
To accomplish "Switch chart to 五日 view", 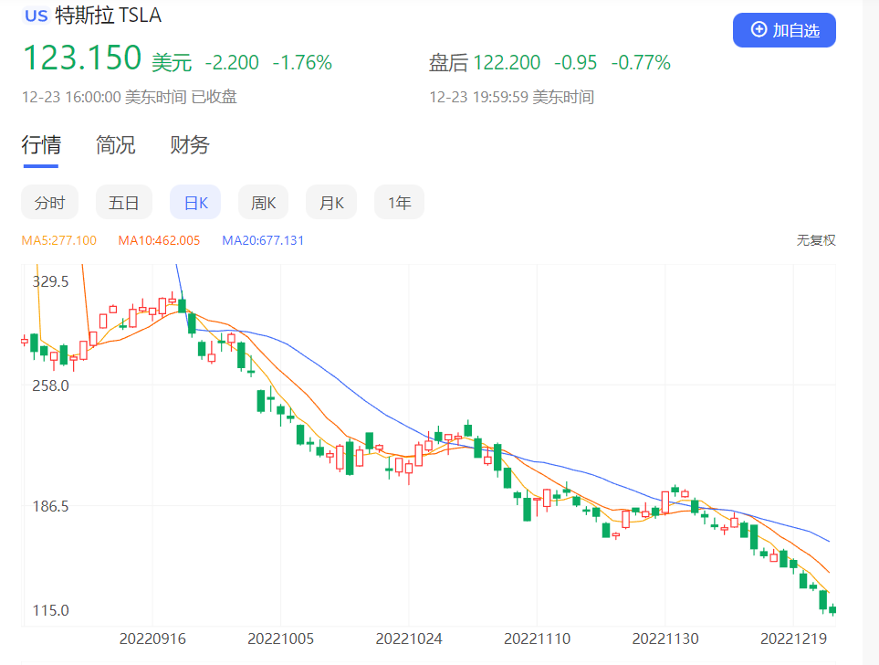I will 123,203.
